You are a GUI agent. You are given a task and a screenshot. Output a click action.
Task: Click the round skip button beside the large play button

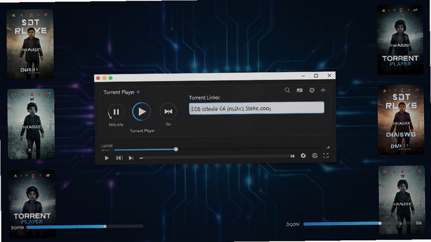[x=168, y=111]
